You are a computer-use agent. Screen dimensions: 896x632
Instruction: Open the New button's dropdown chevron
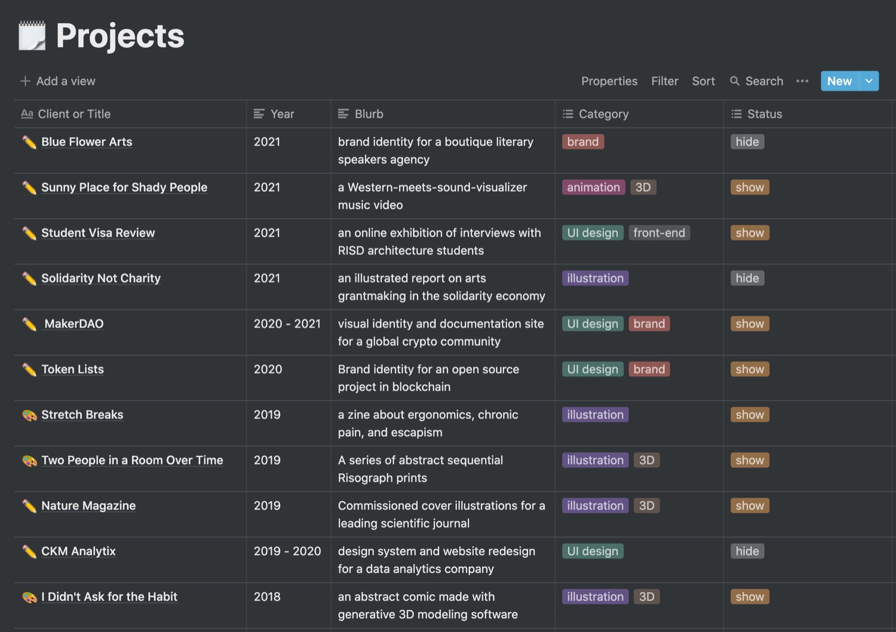coord(869,81)
